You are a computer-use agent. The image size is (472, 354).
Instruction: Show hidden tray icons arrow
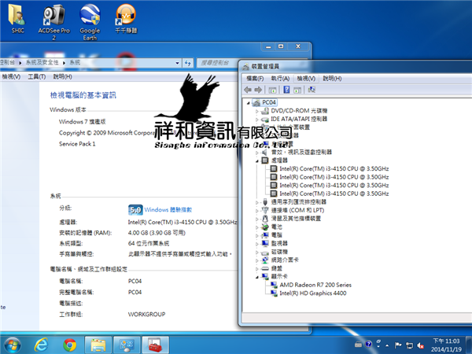point(387,345)
